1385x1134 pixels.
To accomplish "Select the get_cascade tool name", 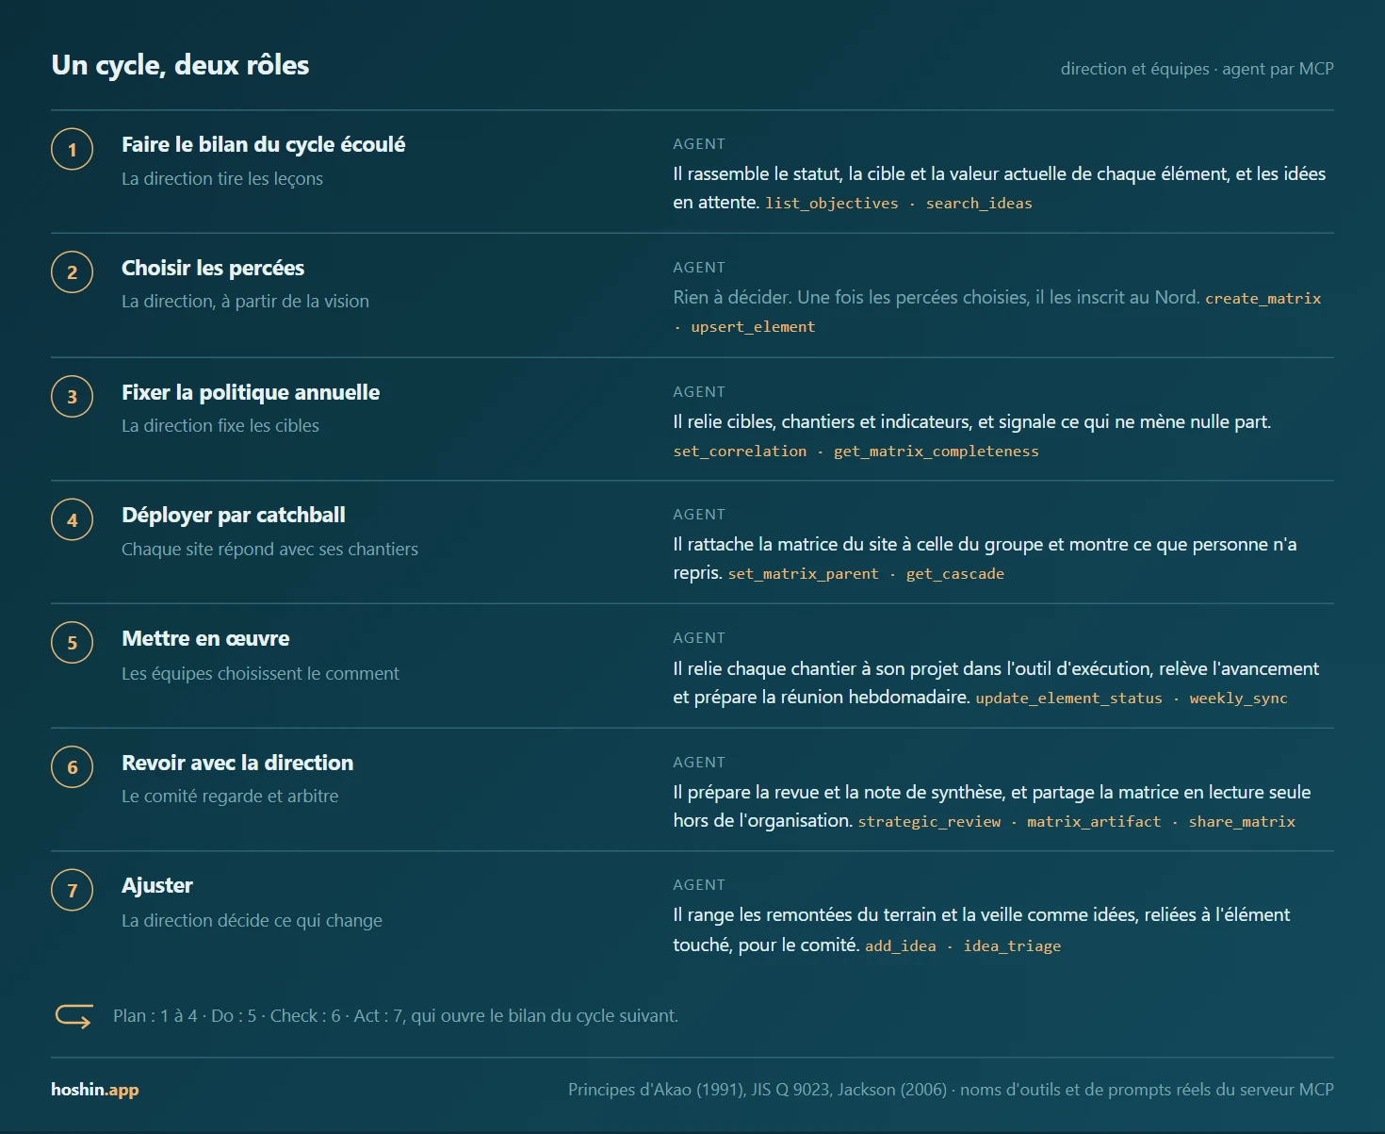I will pos(955,574).
